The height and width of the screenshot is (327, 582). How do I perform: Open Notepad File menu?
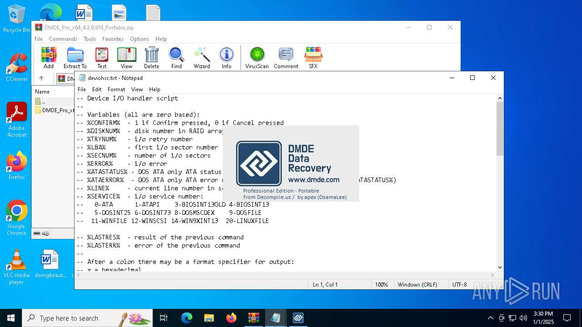point(82,89)
